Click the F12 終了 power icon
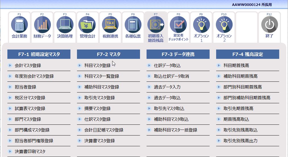The image size is (288, 157). pyautogui.click(x=270, y=25)
